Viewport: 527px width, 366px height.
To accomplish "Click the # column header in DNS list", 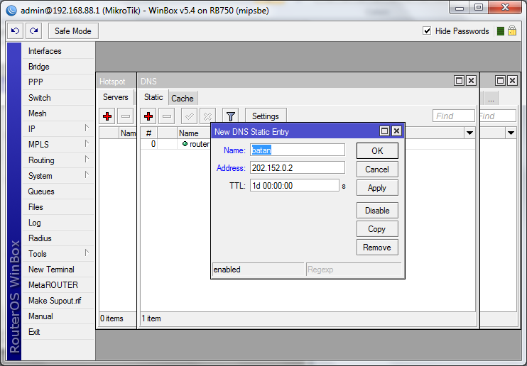I will [x=148, y=133].
